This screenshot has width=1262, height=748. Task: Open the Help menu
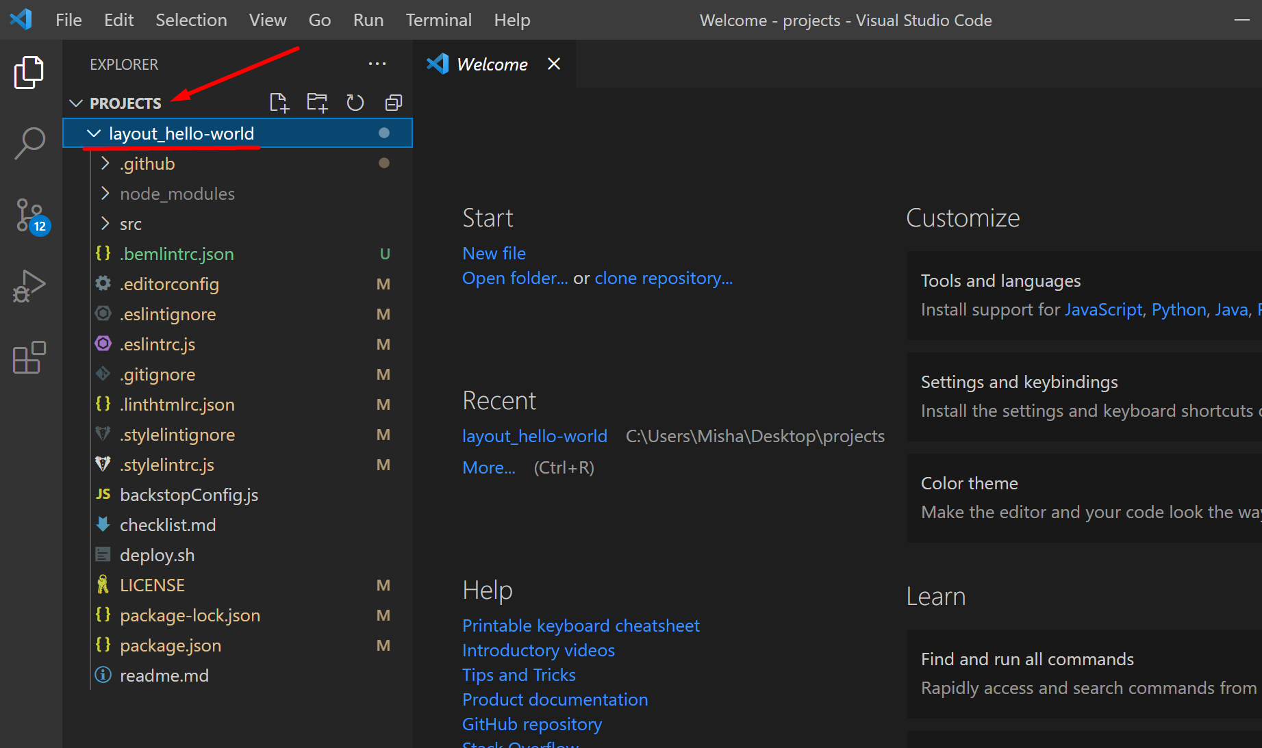pyautogui.click(x=512, y=20)
